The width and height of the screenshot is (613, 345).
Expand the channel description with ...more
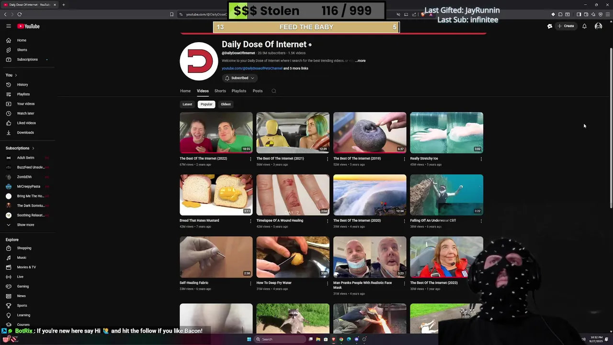click(x=360, y=61)
